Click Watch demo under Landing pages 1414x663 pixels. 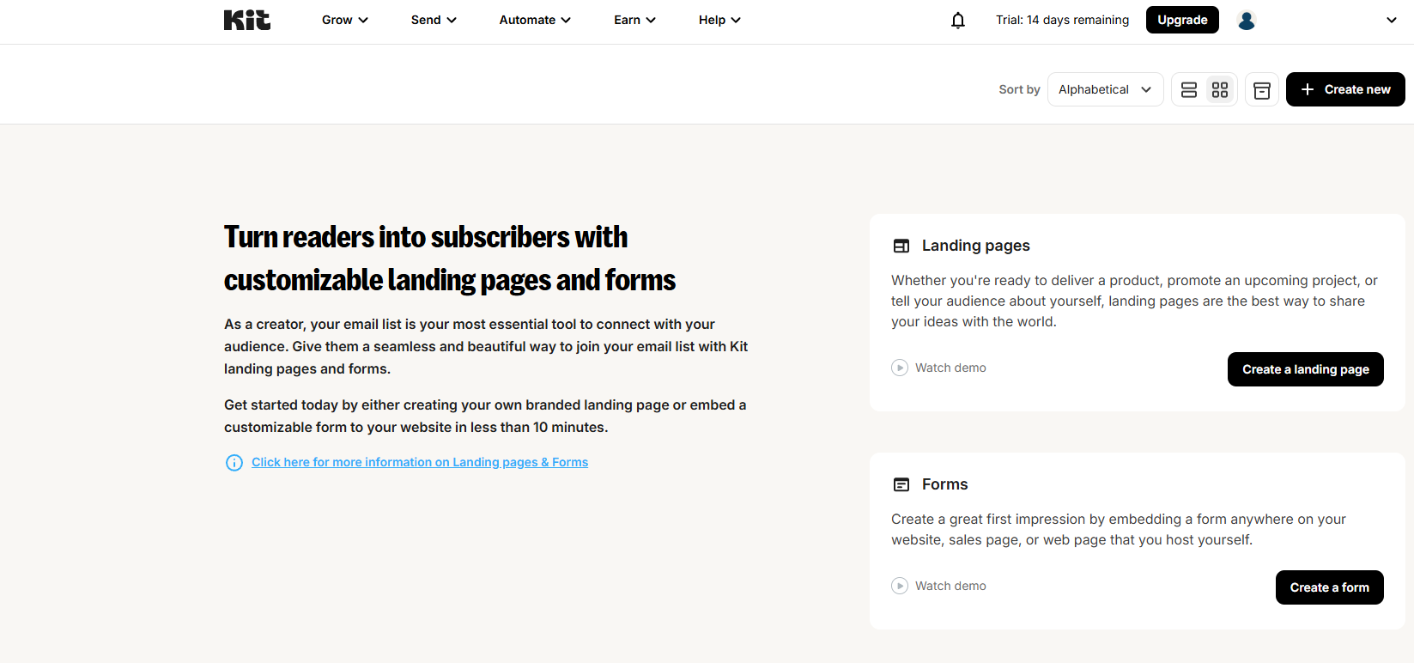tap(950, 368)
